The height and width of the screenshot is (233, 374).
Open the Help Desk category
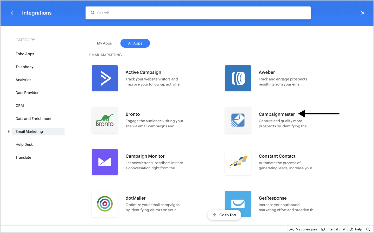24,144
